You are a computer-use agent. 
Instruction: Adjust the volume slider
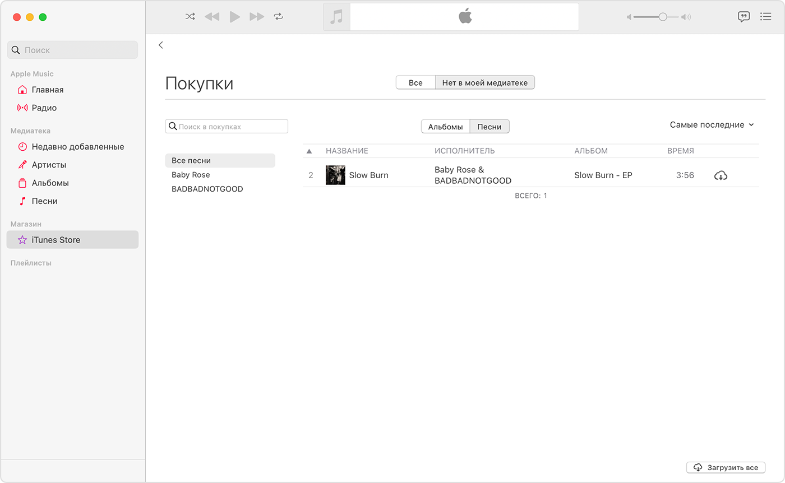(656, 17)
